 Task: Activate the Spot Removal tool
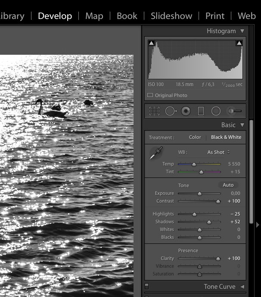click(x=170, y=111)
